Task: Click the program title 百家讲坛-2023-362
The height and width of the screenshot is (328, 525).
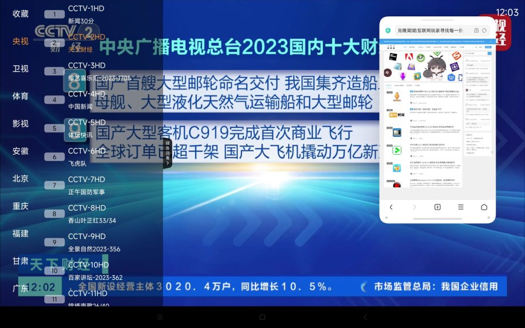Action: pos(95,277)
